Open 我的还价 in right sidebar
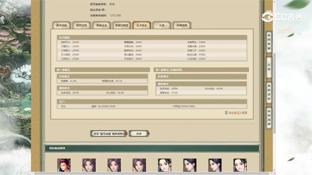312x175 pixels. tap(269, 92)
